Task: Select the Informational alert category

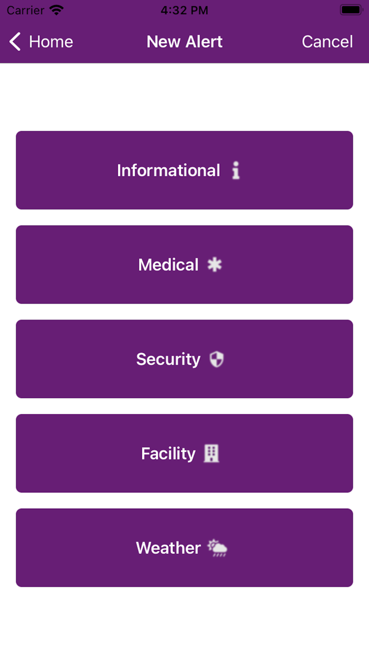Action: [x=184, y=170]
